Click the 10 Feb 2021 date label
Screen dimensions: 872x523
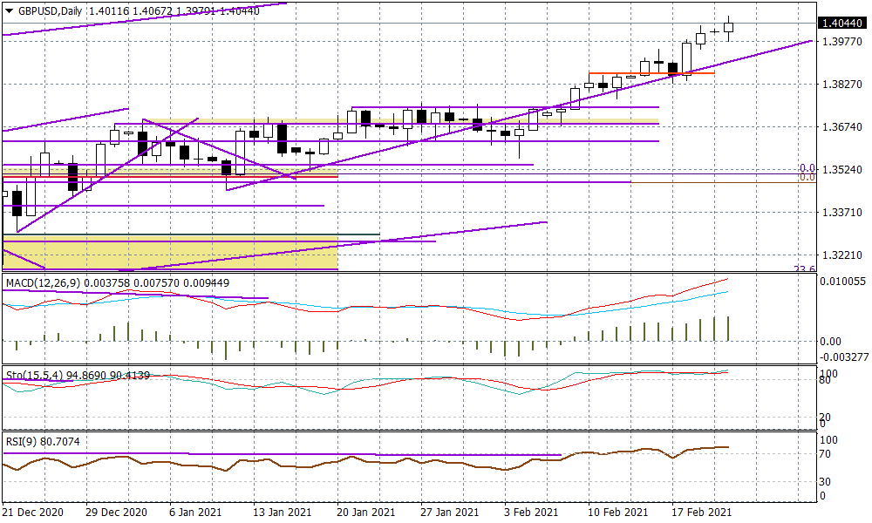point(618,512)
